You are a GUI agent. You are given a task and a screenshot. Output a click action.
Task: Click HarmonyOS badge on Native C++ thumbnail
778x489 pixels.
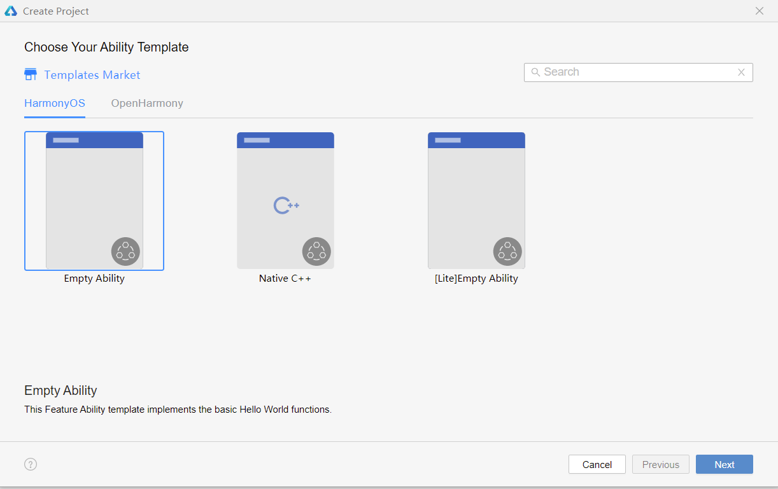316,252
